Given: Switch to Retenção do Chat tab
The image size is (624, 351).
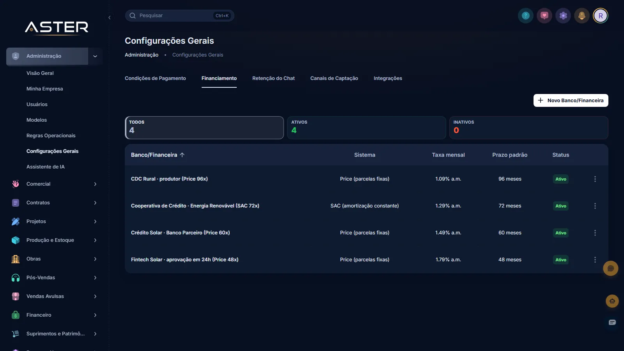Looking at the screenshot, I should click(x=273, y=78).
